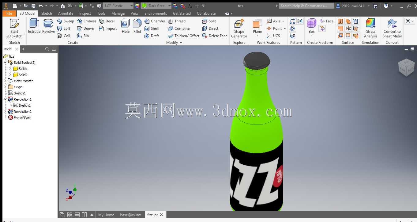Expand the Solid2 node
Image resolution: width=417 pixels, height=222 pixels.
tap(10, 75)
